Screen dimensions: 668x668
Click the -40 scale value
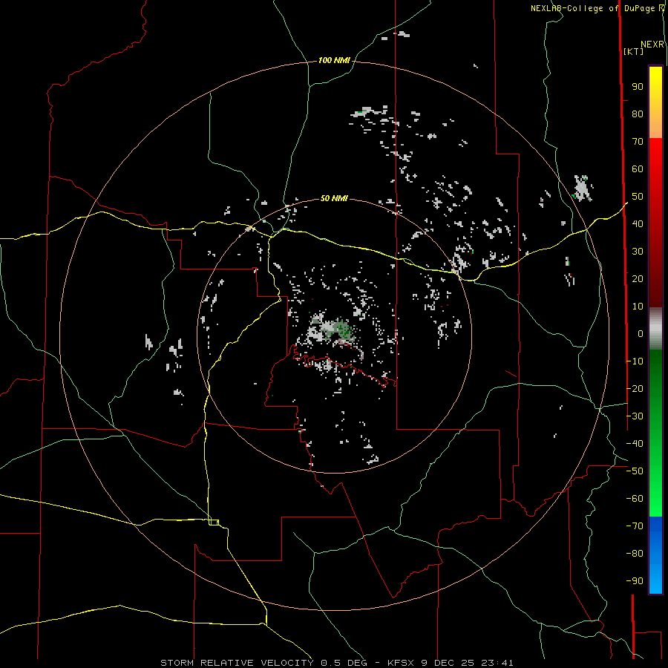pos(635,444)
